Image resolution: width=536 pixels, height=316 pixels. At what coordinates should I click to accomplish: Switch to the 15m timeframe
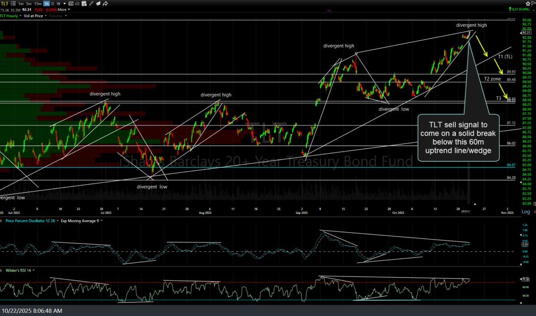click(37, 4)
